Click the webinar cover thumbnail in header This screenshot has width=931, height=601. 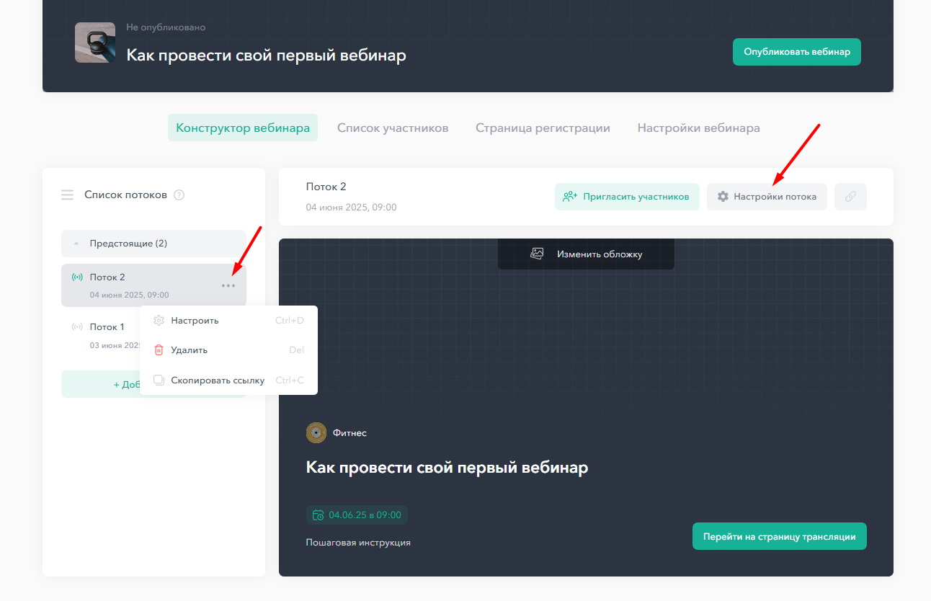click(95, 43)
